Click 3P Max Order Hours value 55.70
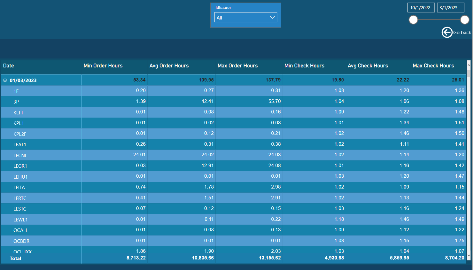This screenshot has width=473, height=270. (x=275, y=101)
